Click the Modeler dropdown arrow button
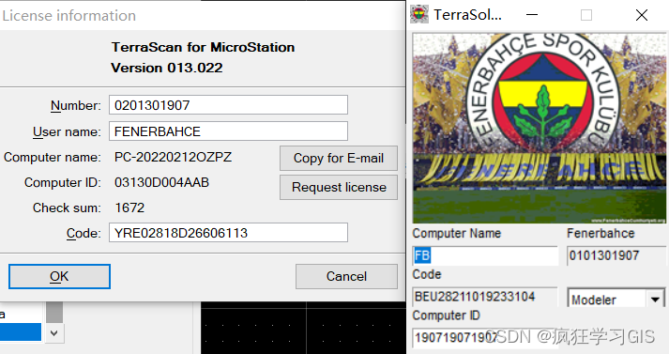This screenshot has height=354, width=669. pyautogui.click(x=655, y=300)
